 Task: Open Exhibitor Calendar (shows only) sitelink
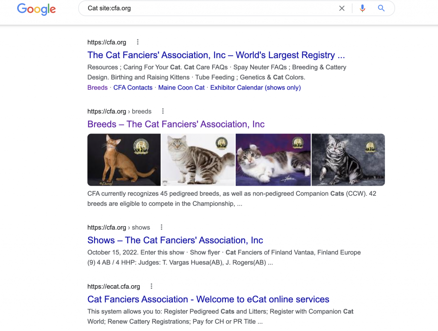[256, 88]
